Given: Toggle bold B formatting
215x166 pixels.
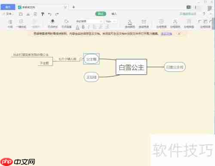Looking at the screenshot, I should [83, 27].
